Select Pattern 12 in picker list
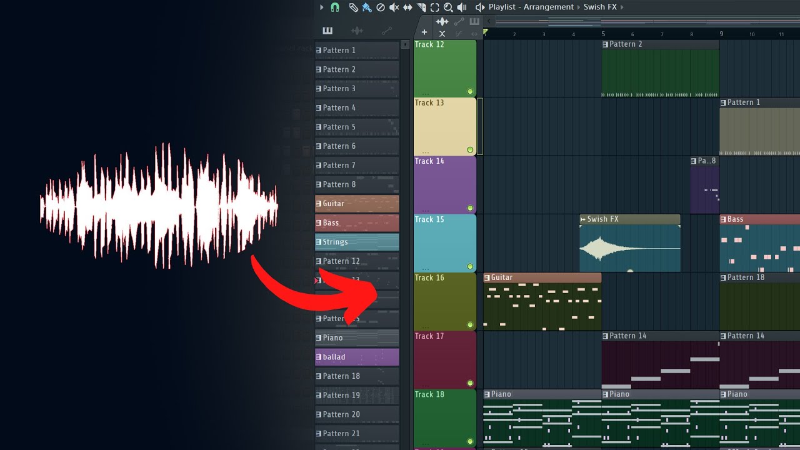This screenshot has height=450, width=800. pos(357,261)
